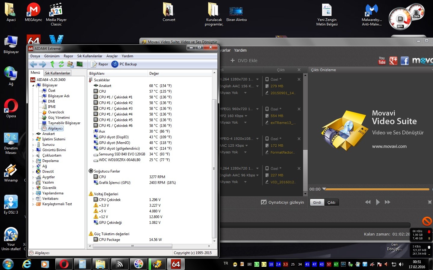Click the red cancel conversion icon

click(427, 221)
